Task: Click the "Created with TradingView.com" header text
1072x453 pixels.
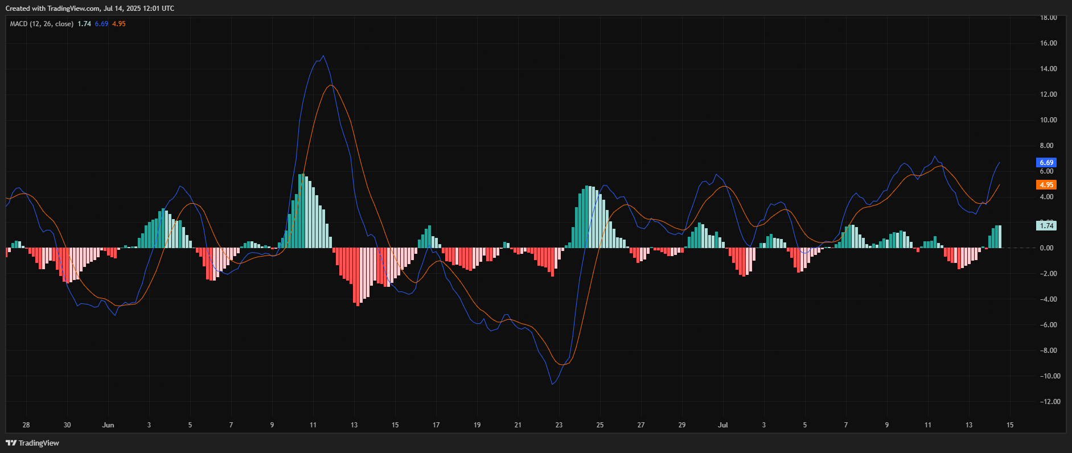Action: coord(90,9)
